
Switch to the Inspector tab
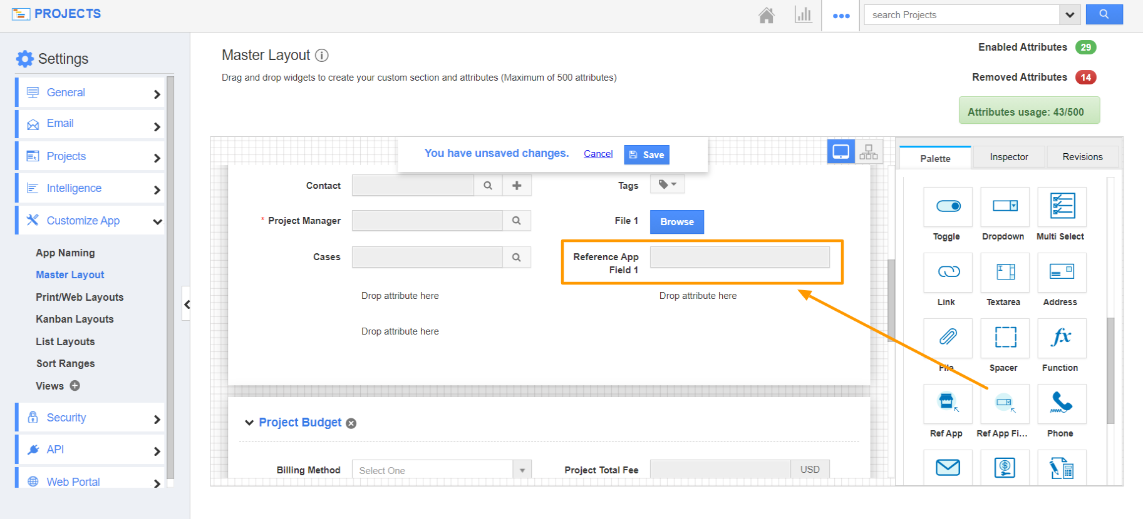[1009, 157]
